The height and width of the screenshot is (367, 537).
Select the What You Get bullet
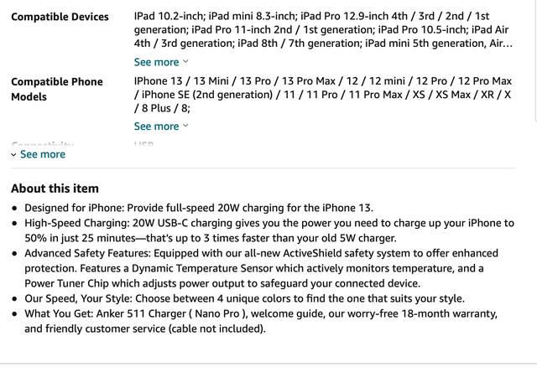coord(260,321)
